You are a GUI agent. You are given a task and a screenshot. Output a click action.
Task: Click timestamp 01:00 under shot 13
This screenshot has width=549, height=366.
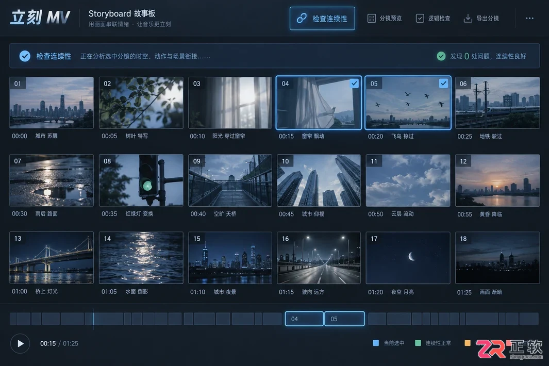(x=19, y=291)
